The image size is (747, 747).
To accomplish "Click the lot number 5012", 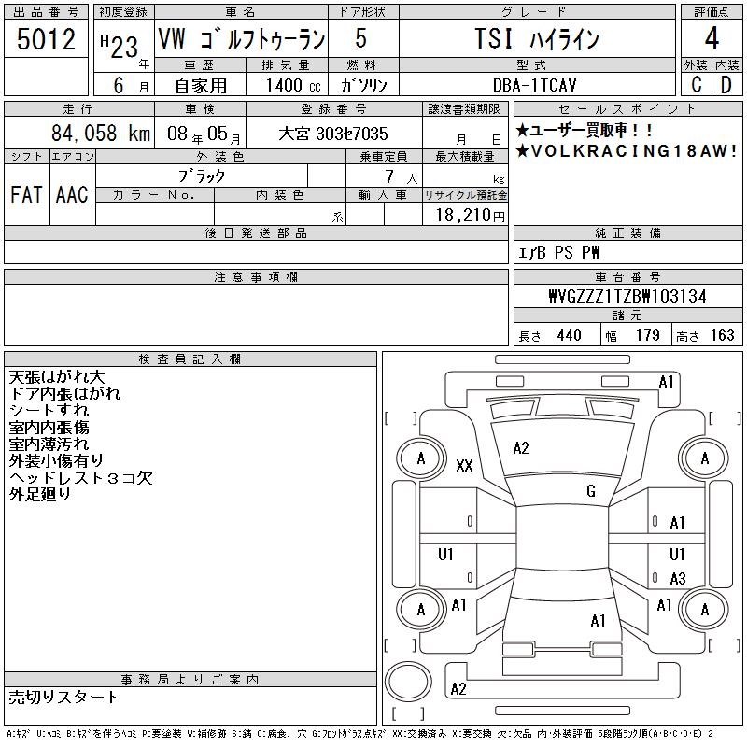I will (x=46, y=39).
